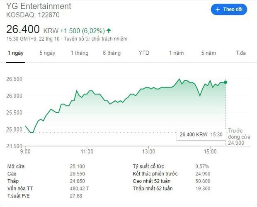Open the T.đa maximum range tab
This screenshot has width=257, height=207.
point(241,53)
